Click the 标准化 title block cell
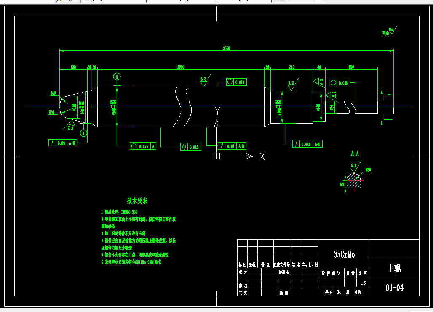Image resolution: width=433 pixels, height=312 pixels. 283,272
